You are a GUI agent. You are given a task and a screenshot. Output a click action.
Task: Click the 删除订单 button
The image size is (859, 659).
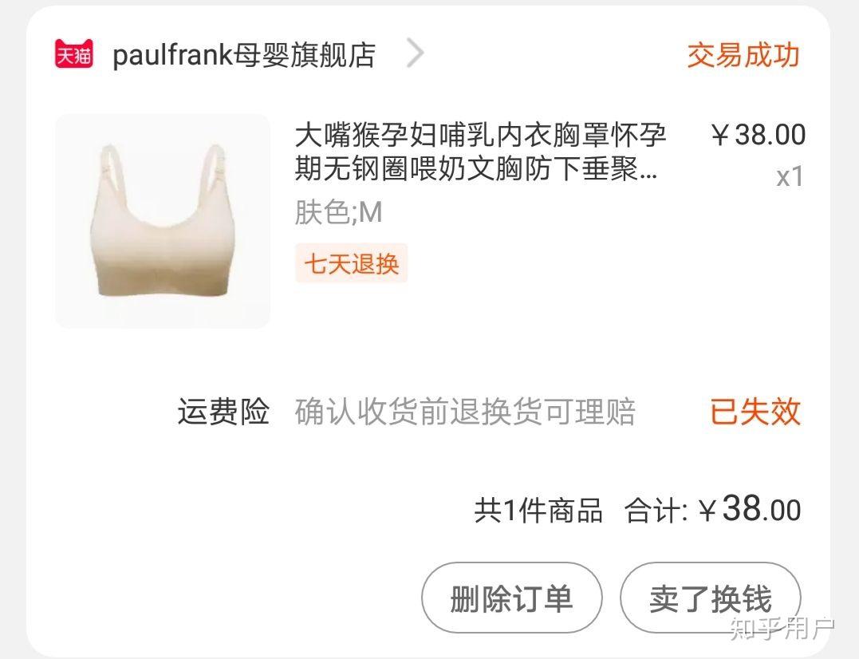point(512,598)
